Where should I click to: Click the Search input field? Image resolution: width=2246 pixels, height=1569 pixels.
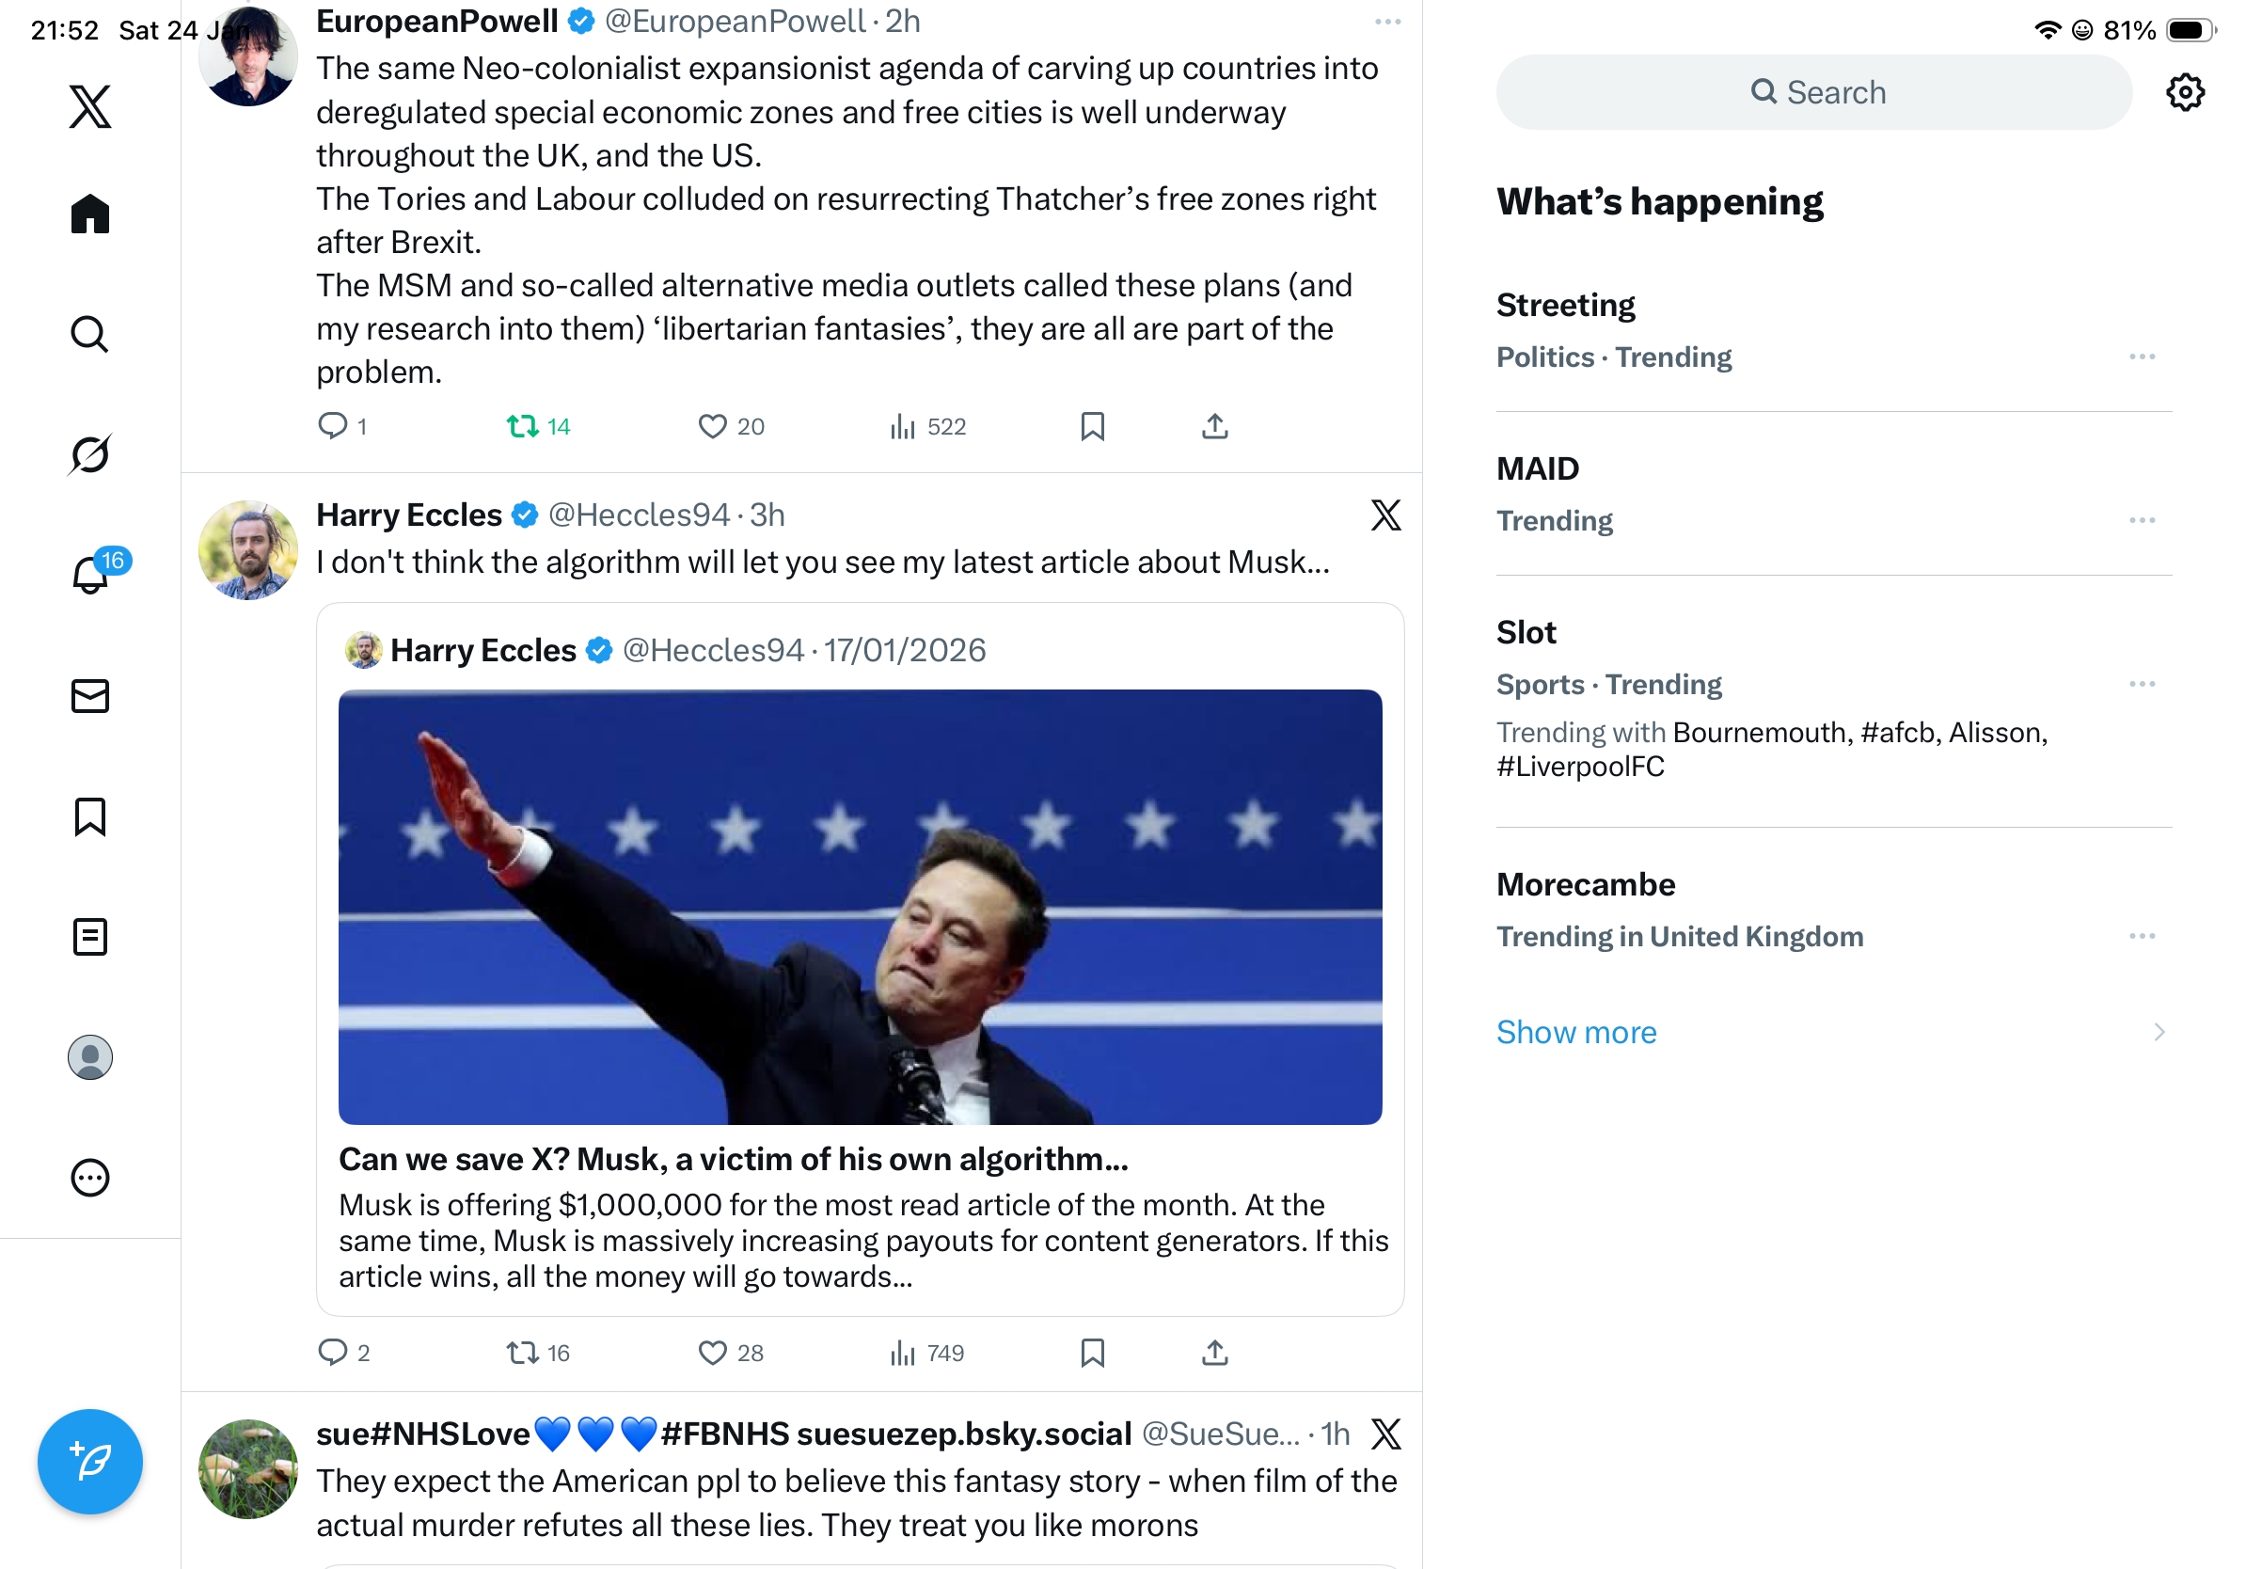coord(1814,93)
